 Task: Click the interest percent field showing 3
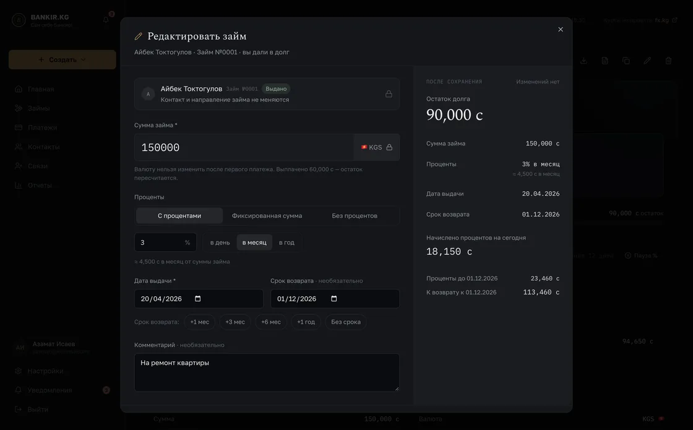click(x=165, y=242)
